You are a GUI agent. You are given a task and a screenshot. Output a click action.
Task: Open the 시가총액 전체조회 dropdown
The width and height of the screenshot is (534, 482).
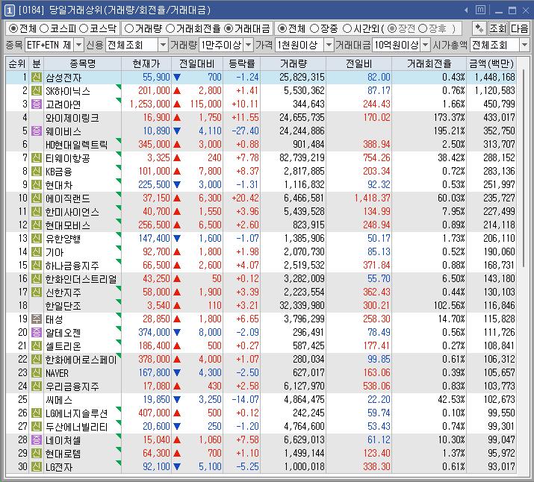point(524,45)
